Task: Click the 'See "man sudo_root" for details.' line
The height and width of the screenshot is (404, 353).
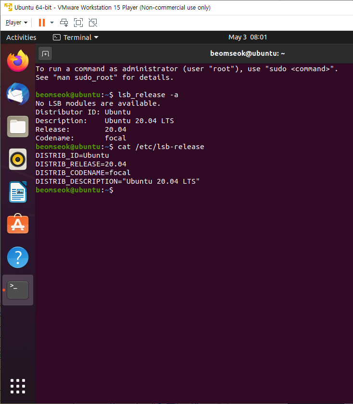Action: pos(105,77)
